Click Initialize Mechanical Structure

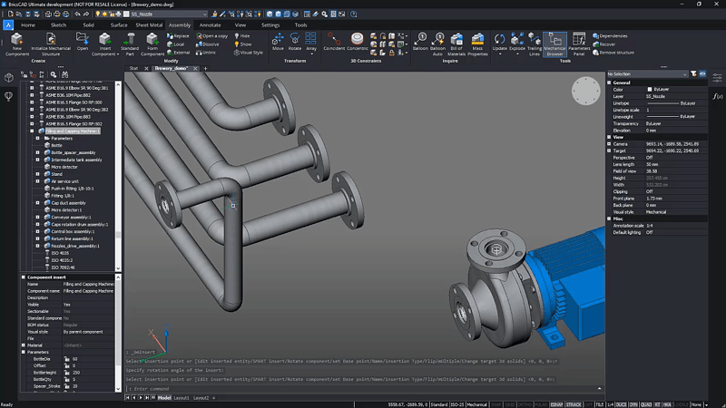coord(51,44)
